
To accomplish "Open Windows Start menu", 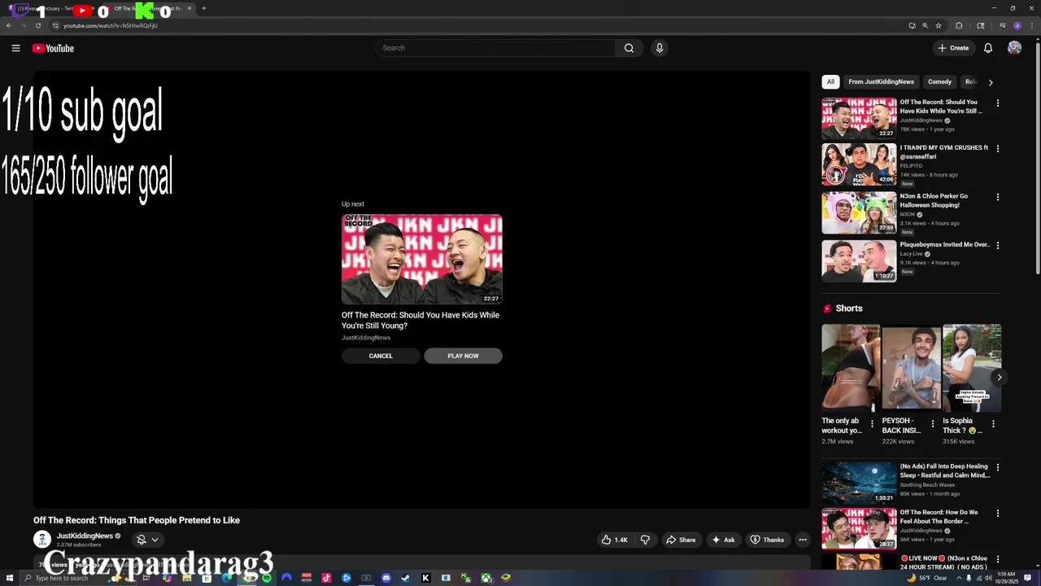I will pyautogui.click(x=10, y=578).
